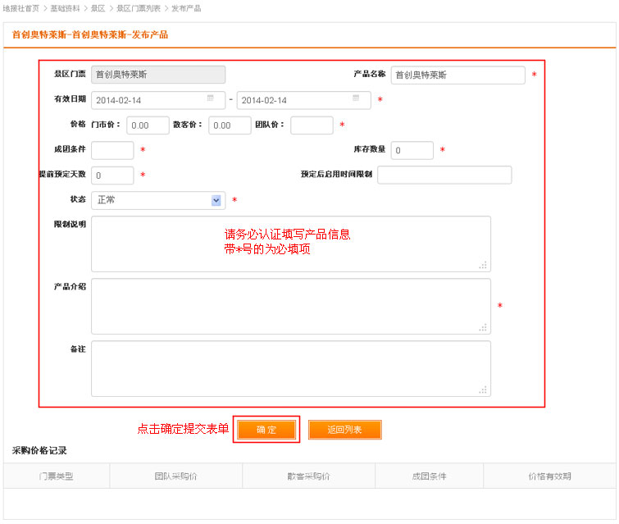The height and width of the screenshot is (524, 619).
Task: Navigate to 景区门票列表 in the breadcrumb
Action: click(x=138, y=8)
